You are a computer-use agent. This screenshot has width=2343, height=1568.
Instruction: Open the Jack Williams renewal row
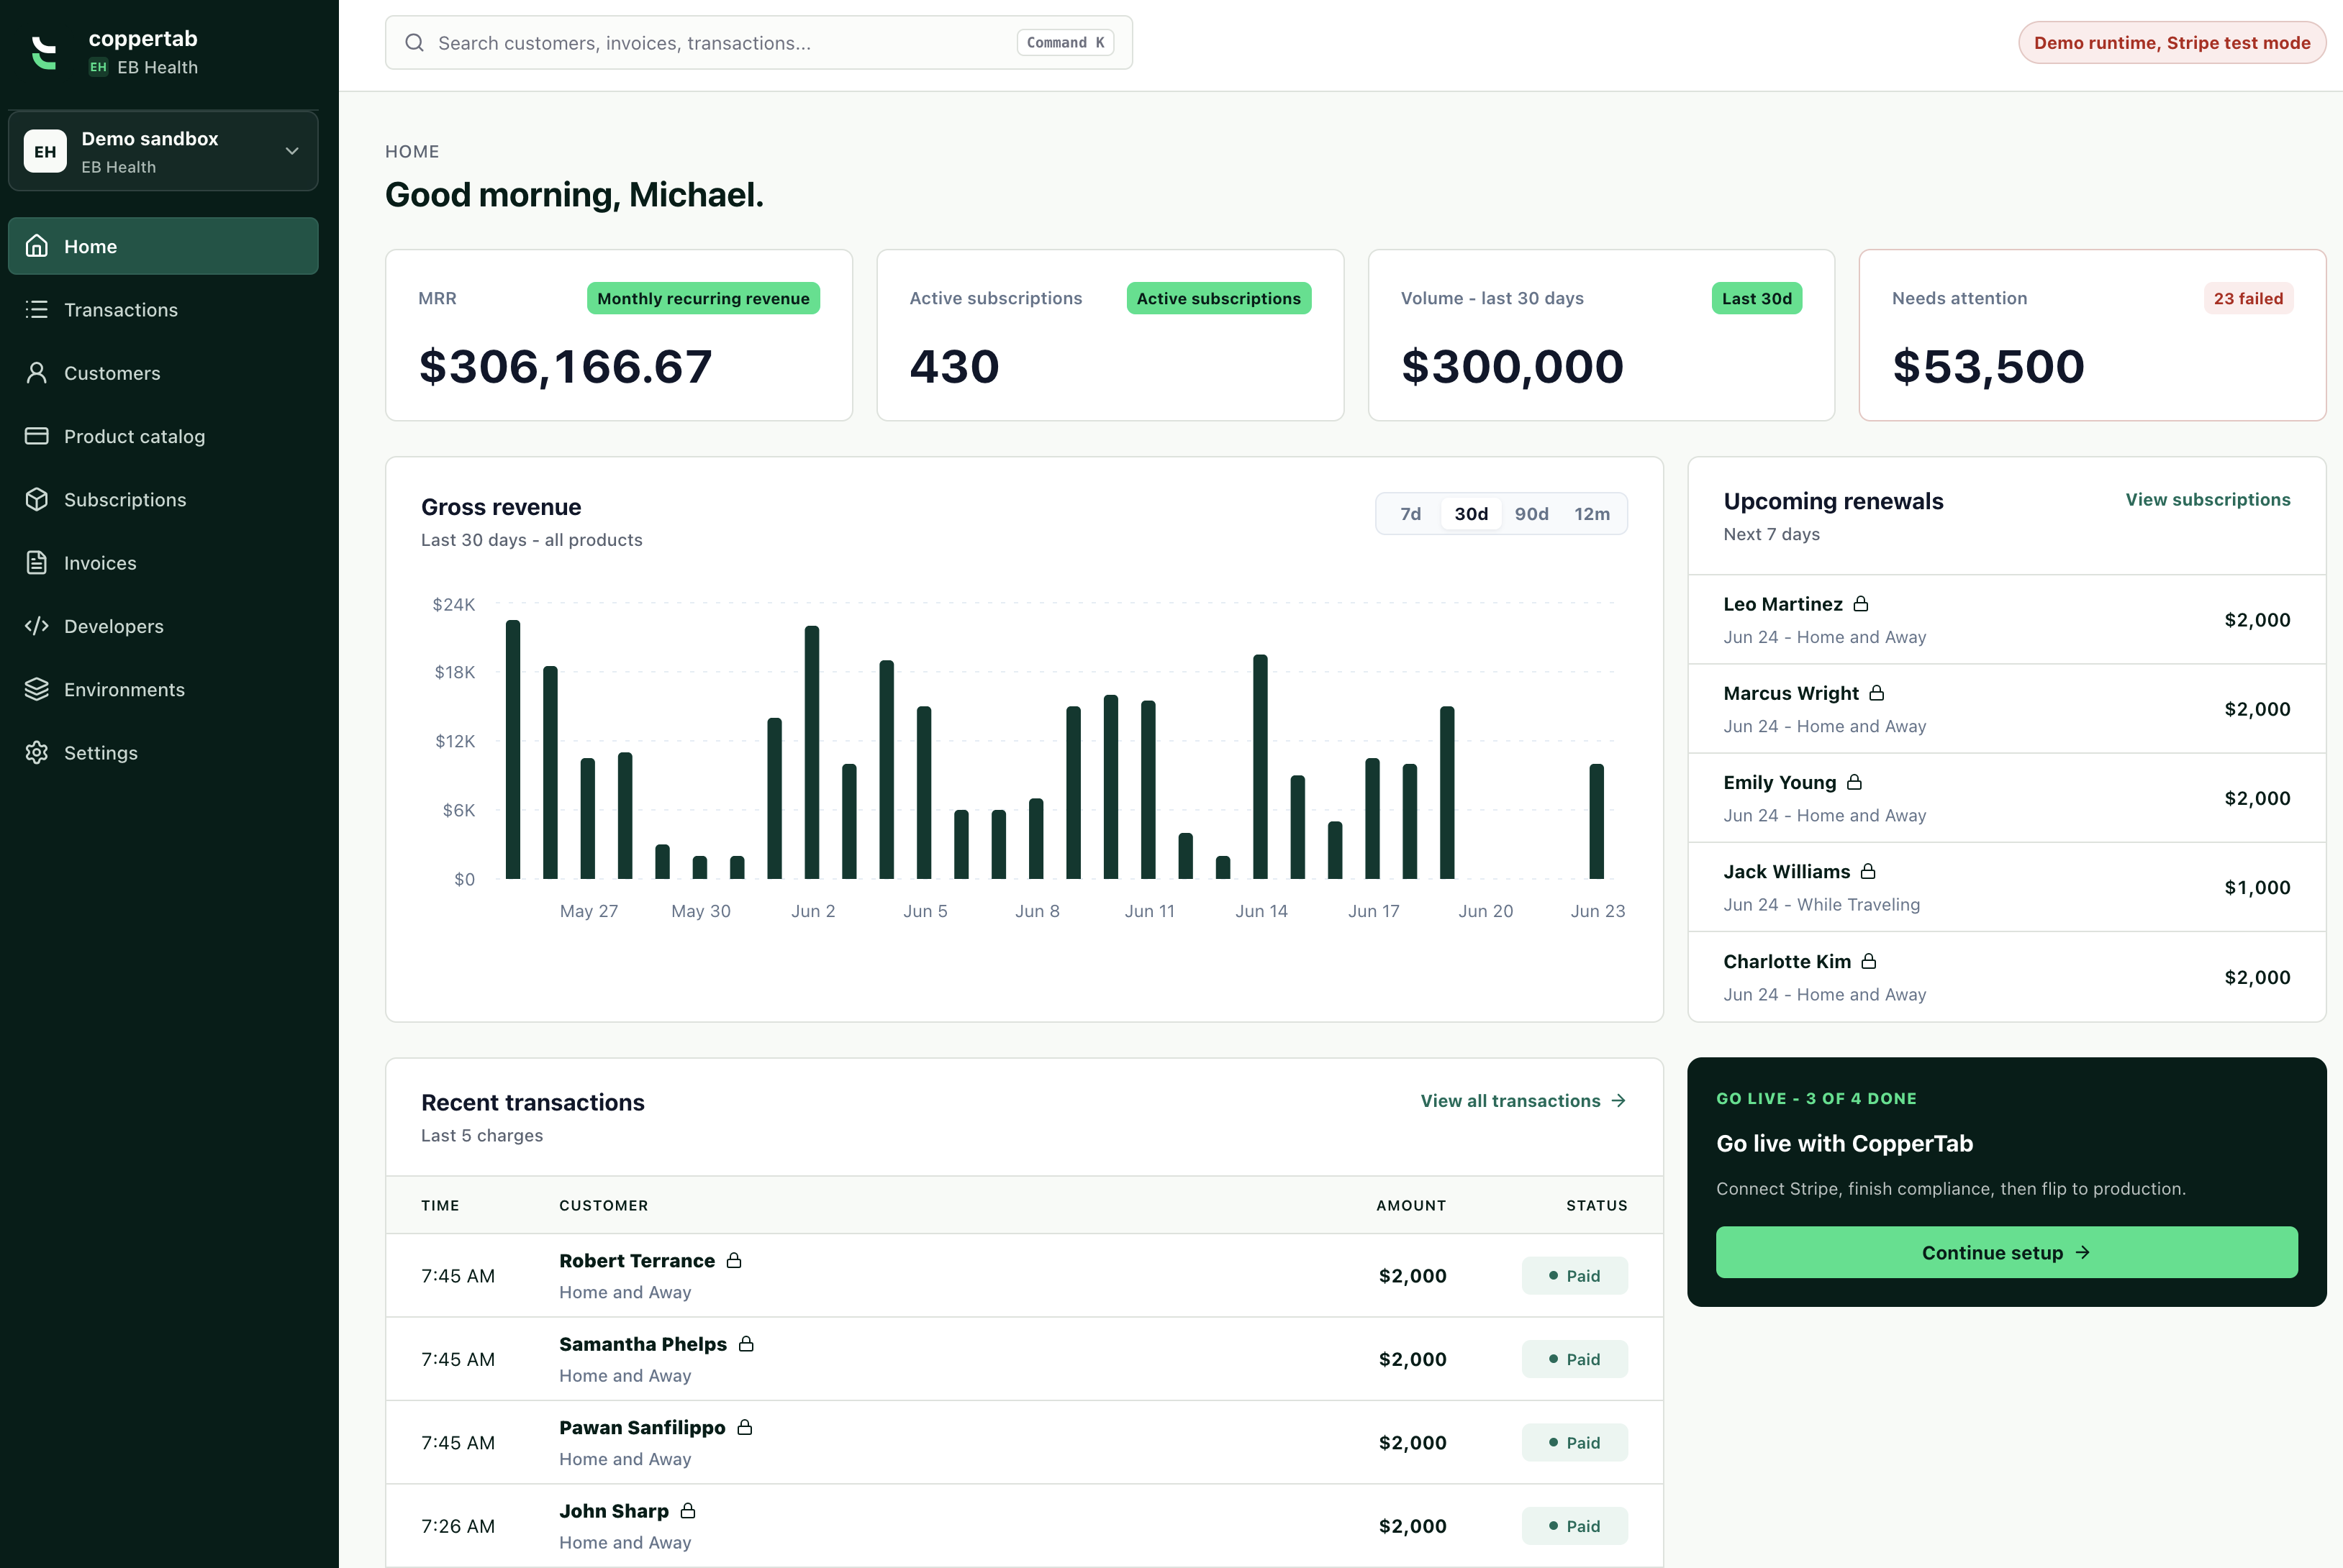2006,887
